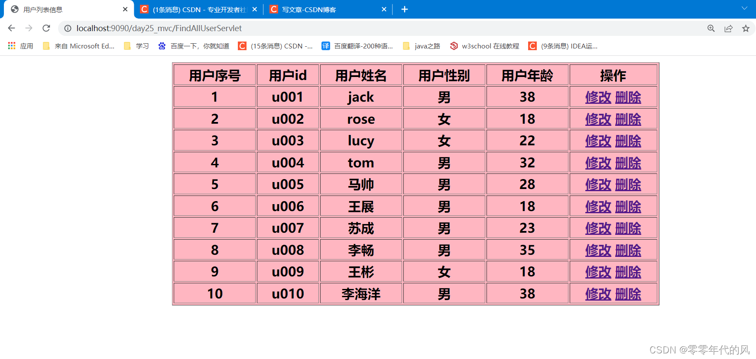This screenshot has height=359, width=756.
Task: Reload the page with the refresh icon
Action: [46, 28]
